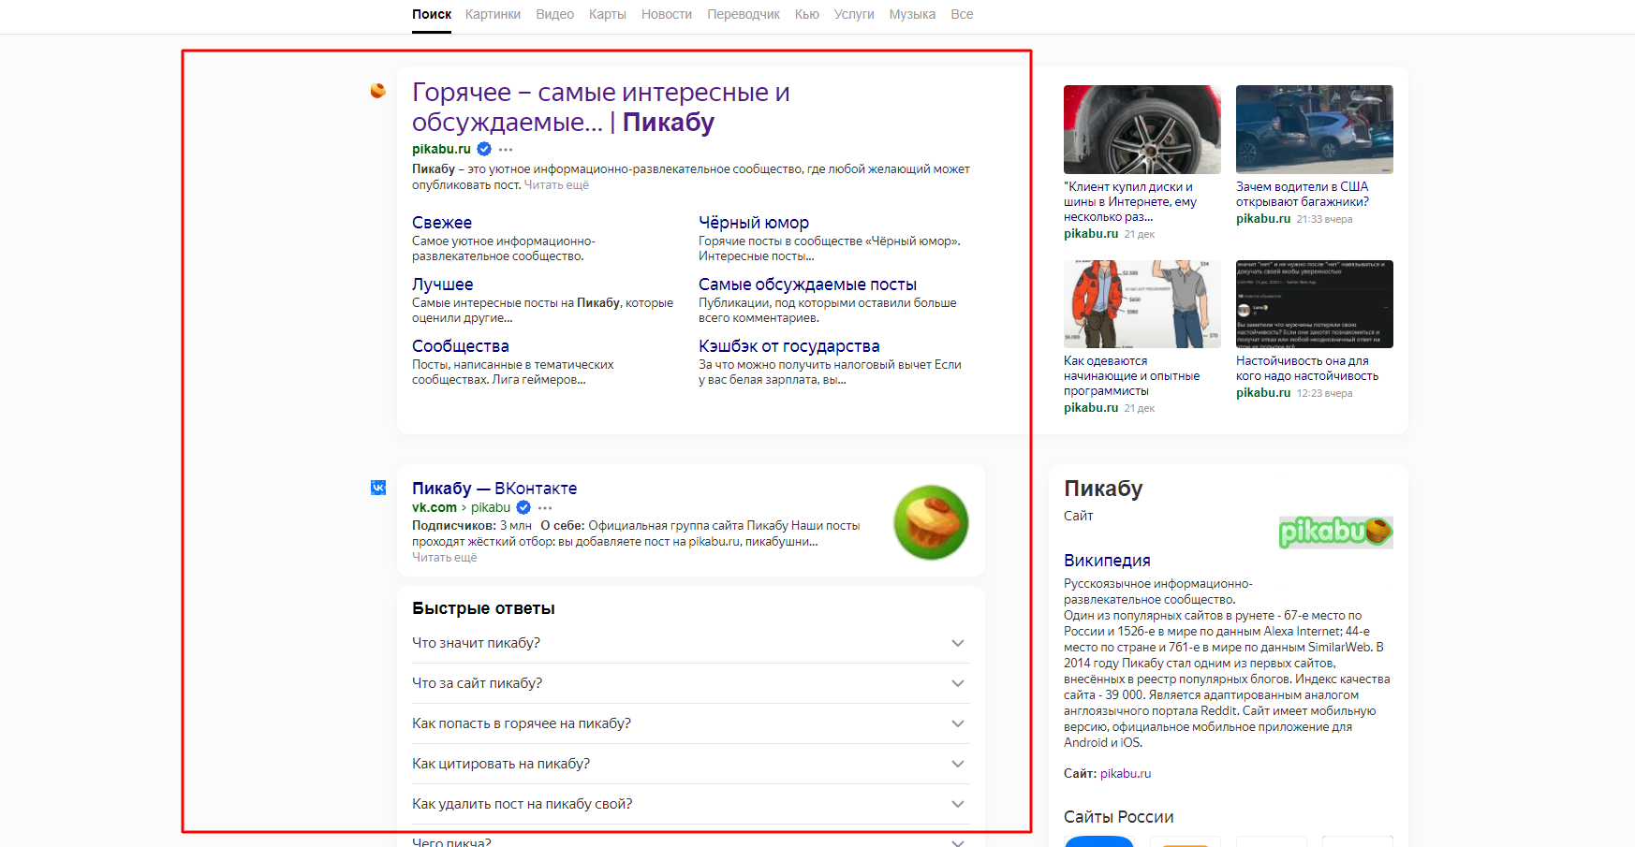Click the vk.com domain link
Screen dimensions: 1635x847
(435, 507)
